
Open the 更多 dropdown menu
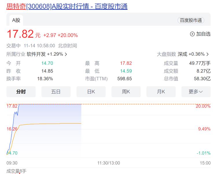point(196,92)
